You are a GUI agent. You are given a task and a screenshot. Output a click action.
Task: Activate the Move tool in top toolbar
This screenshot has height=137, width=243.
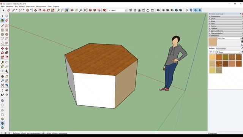44,10
